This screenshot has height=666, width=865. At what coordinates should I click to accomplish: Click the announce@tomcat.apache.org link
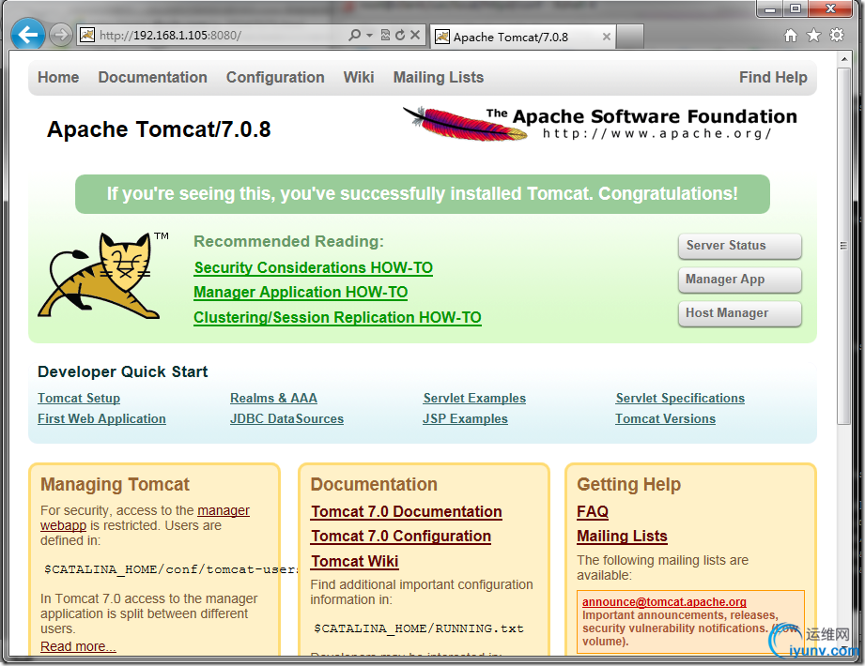pyautogui.click(x=664, y=602)
